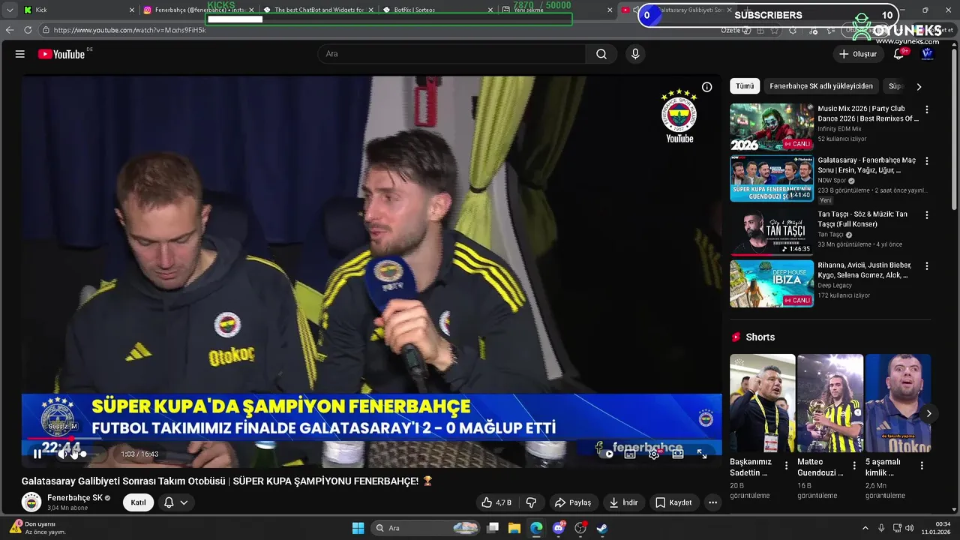Adjust the volume slider in player
Image resolution: width=960 pixels, height=540 pixels.
pyautogui.click(x=84, y=454)
